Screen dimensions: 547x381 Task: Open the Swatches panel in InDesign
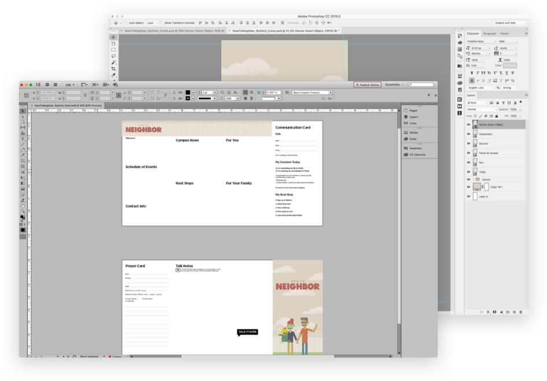coord(416,148)
